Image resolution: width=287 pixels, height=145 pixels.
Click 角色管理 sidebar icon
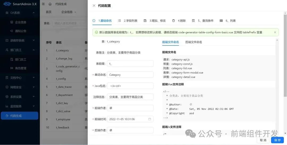click(x=12, y=68)
